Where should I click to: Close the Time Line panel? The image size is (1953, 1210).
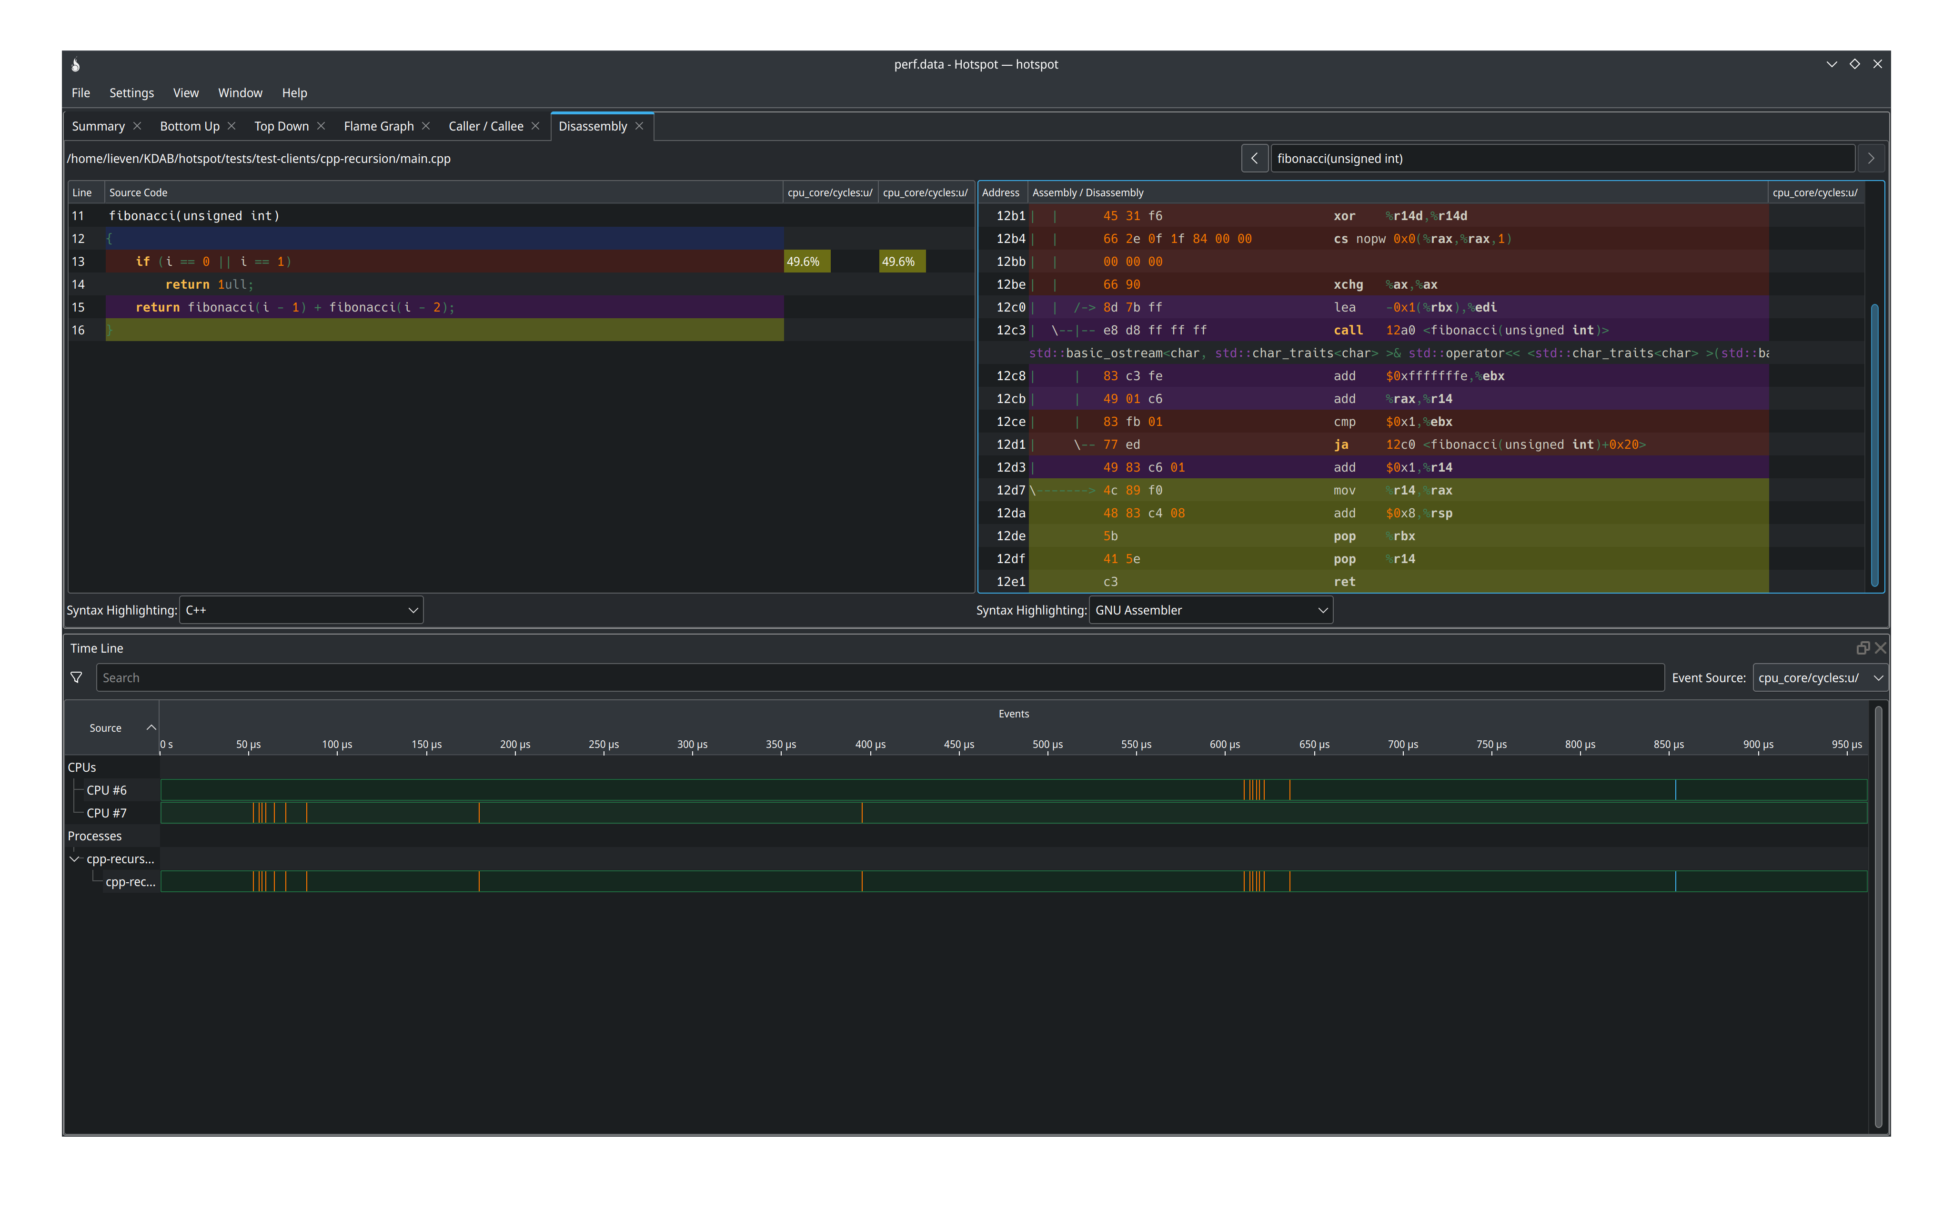pos(1880,648)
